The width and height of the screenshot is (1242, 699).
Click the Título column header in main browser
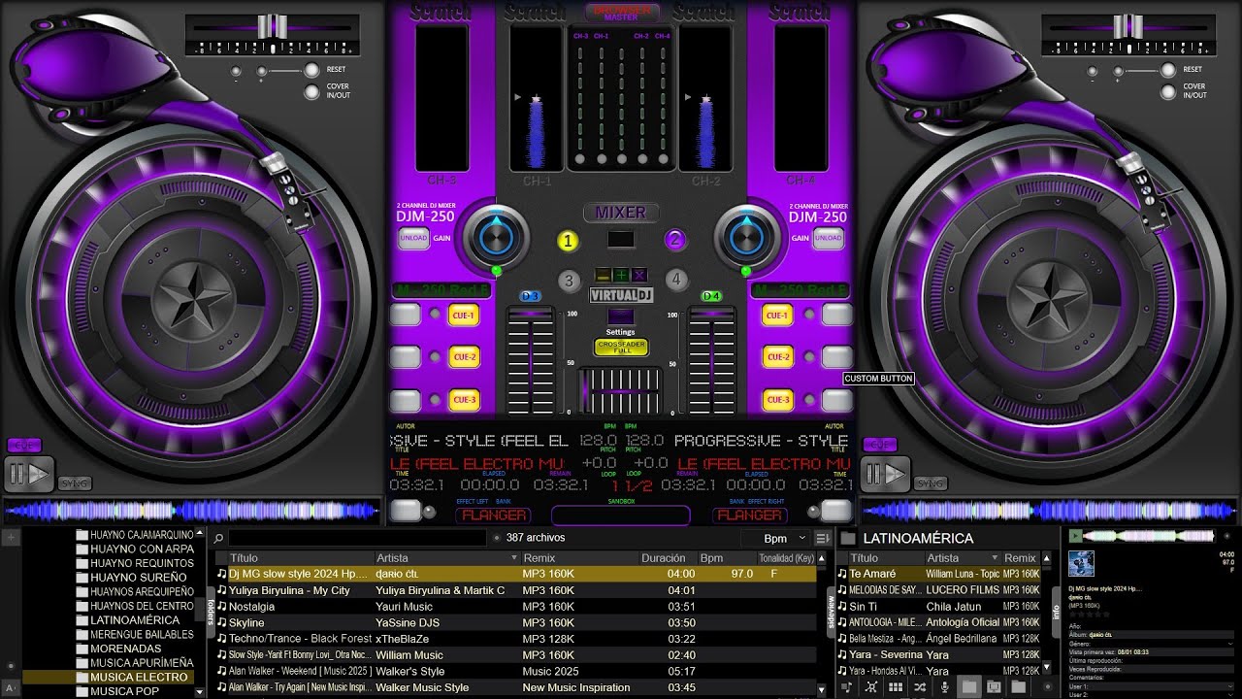pyautogui.click(x=301, y=558)
